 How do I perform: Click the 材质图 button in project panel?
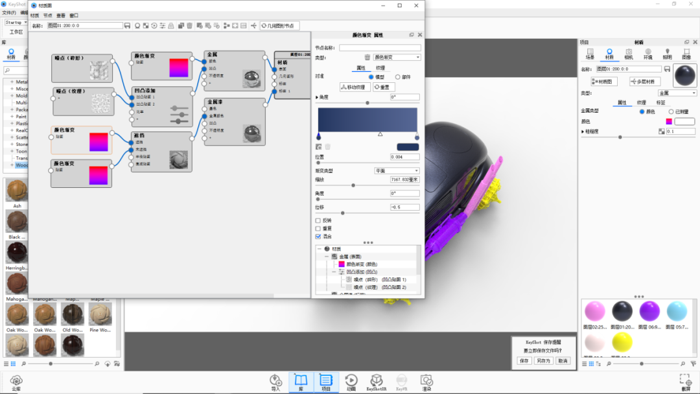[604, 82]
